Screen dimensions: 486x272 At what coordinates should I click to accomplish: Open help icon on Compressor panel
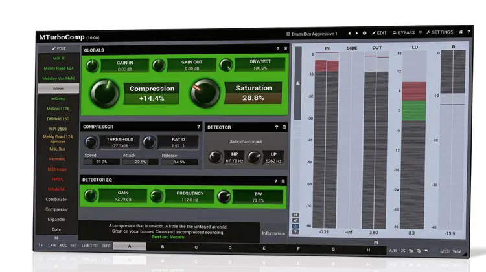198,127
